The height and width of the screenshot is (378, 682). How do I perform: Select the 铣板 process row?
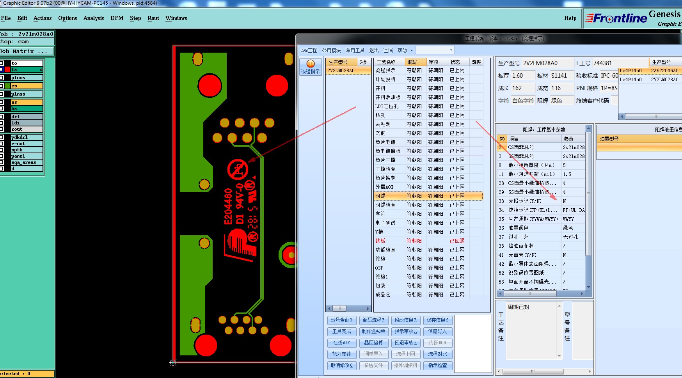pyautogui.click(x=428, y=241)
